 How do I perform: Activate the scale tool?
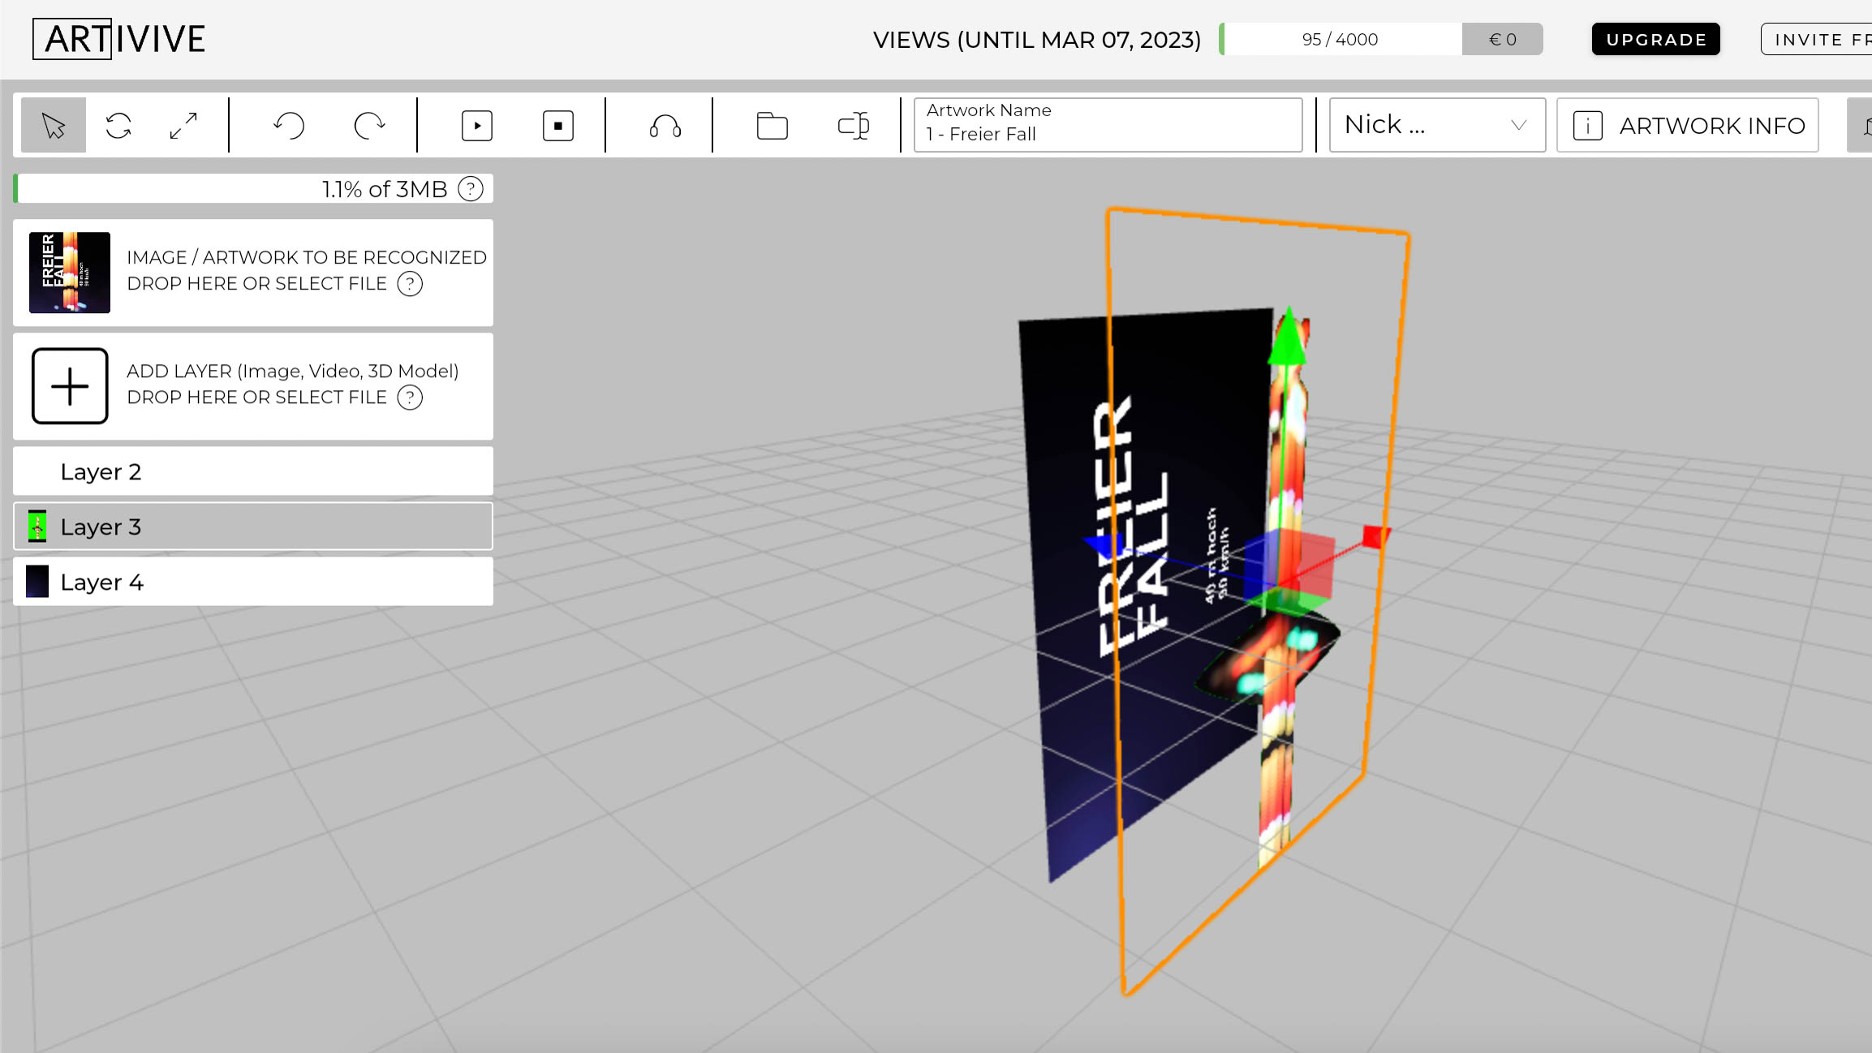(x=183, y=126)
